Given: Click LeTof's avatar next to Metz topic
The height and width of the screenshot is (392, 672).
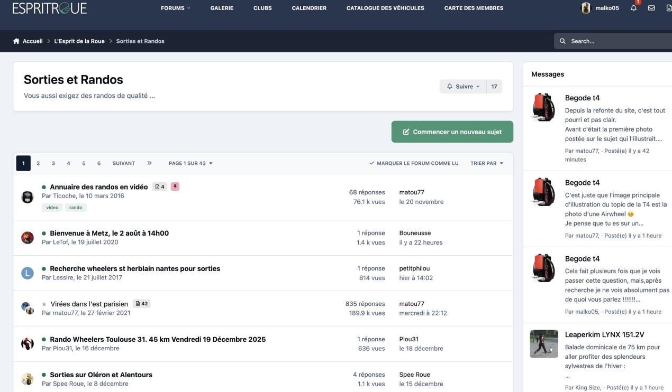Looking at the screenshot, I should pyautogui.click(x=27, y=238).
